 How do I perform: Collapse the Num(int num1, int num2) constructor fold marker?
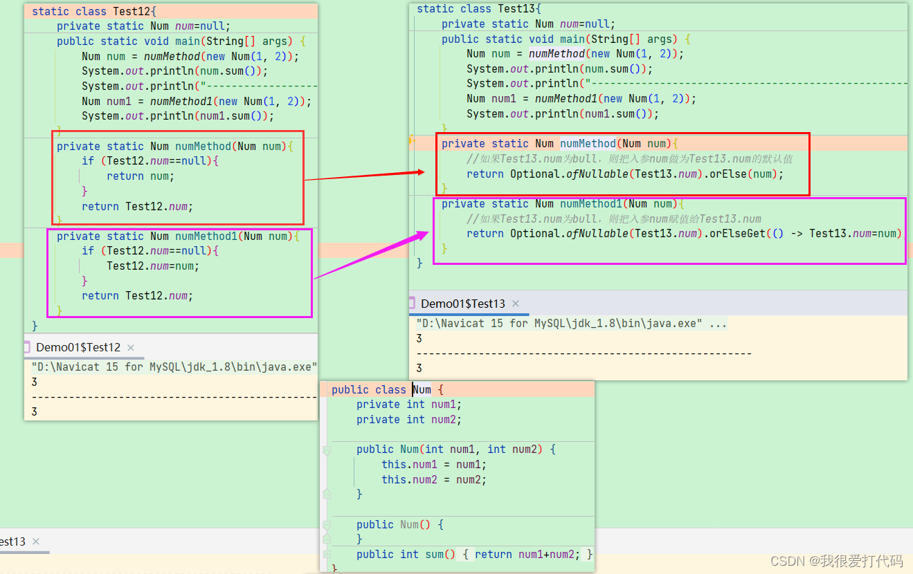tap(327, 450)
